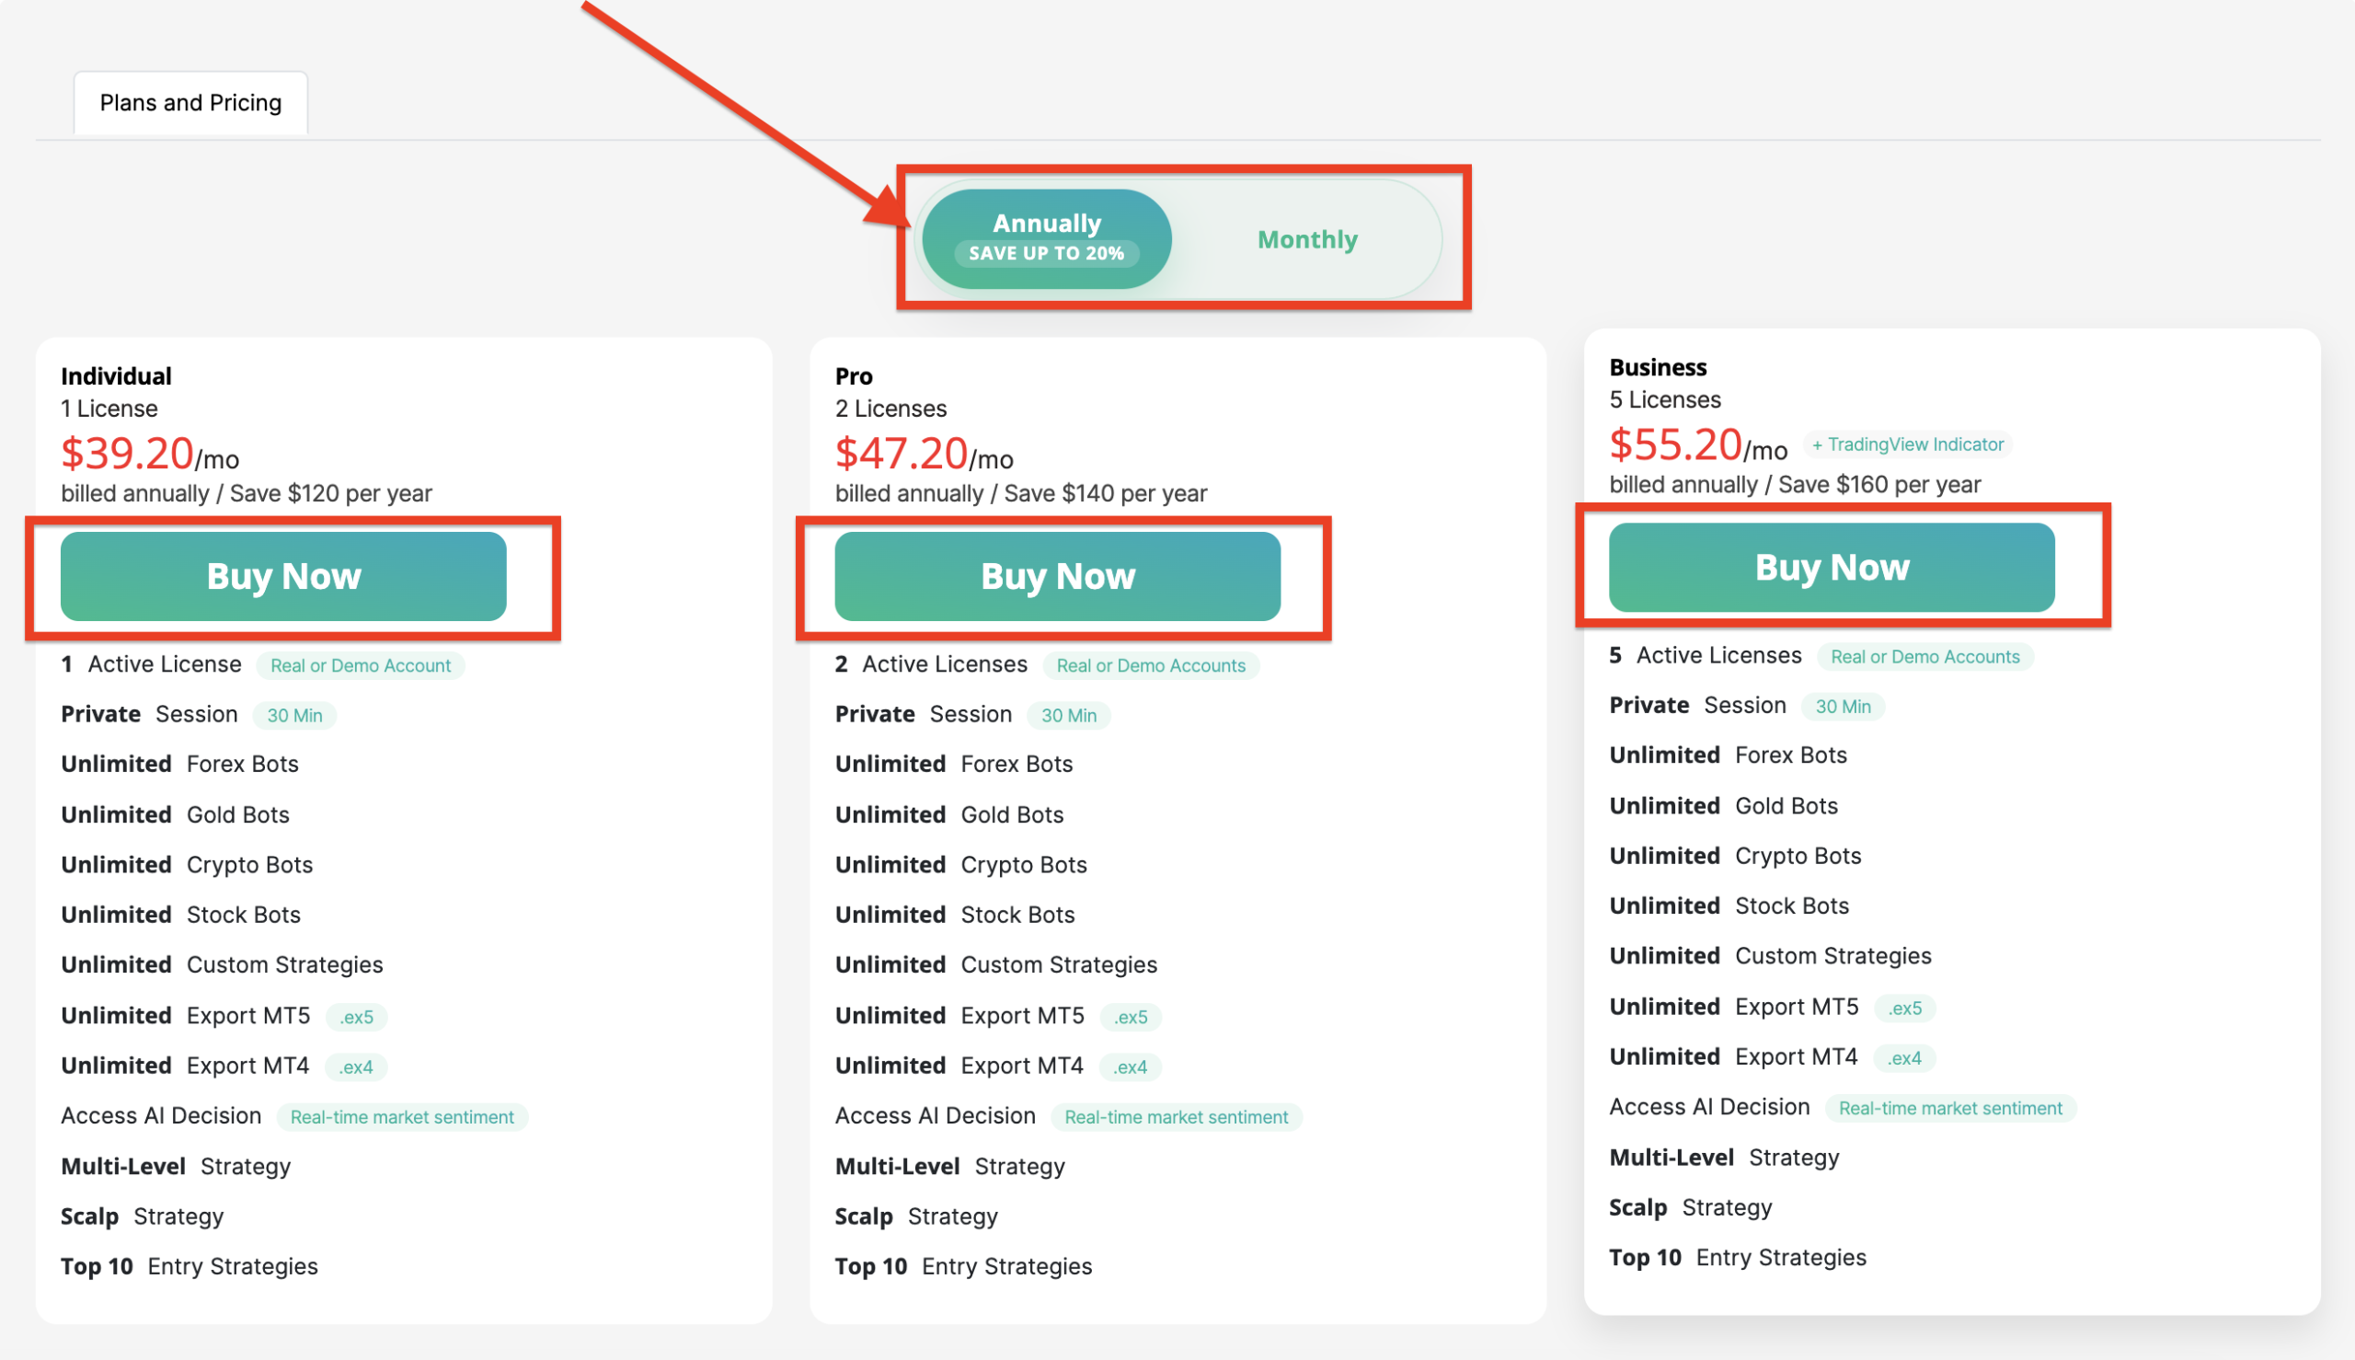Select the Annually billing option
The width and height of the screenshot is (2355, 1360).
(1046, 225)
